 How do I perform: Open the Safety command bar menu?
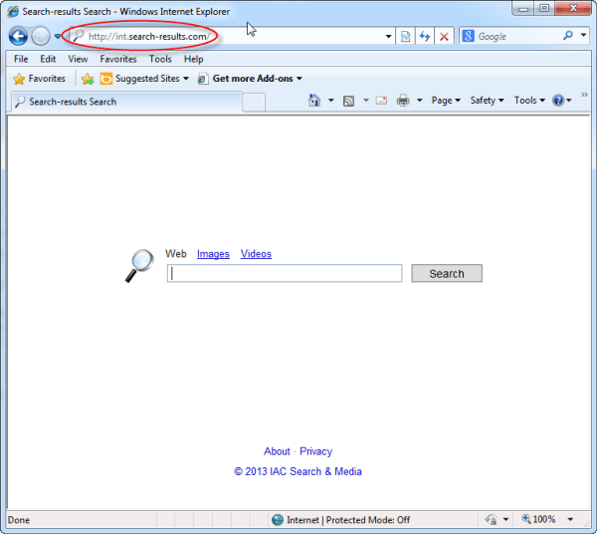(x=487, y=101)
